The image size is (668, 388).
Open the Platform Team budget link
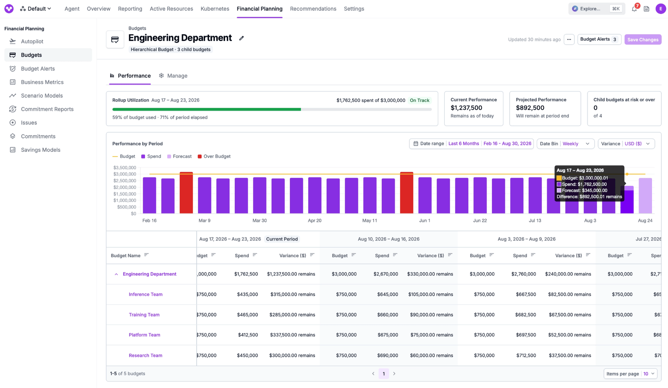click(144, 335)
